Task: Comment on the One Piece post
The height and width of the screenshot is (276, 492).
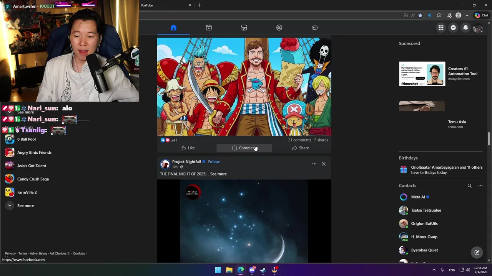Action: click(244, 148)
